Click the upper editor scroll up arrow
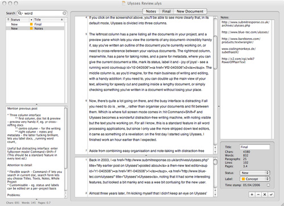This screenshot has width=284, height=206. (x=215, y=147)
